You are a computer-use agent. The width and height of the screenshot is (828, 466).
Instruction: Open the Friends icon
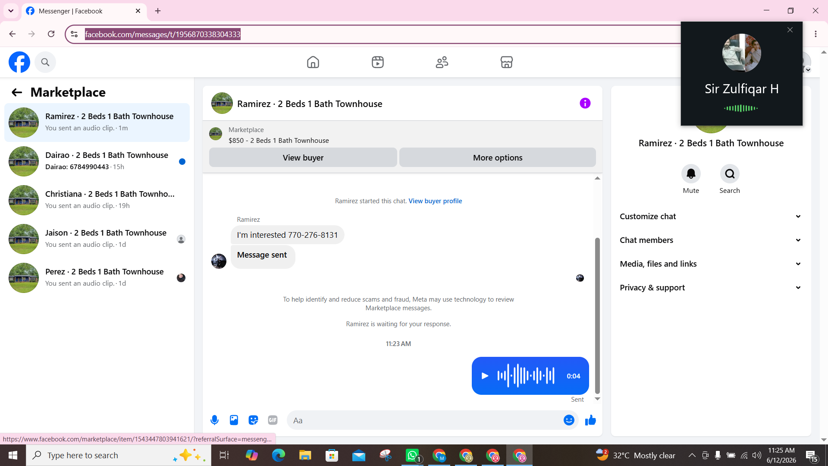click(x=442, y=62)
